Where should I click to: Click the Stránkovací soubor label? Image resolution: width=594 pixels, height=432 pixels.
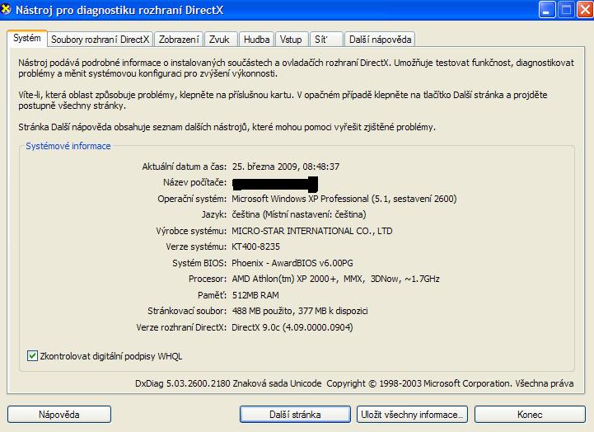pyautogui.click(x=187, y=311)
